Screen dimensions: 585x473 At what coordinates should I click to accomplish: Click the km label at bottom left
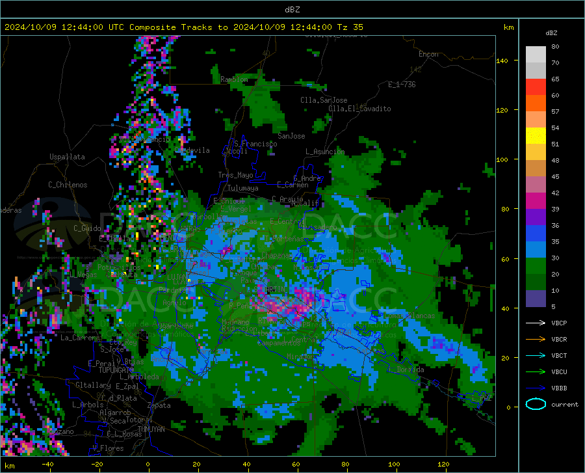pyautogui.click(x=9, y=466)
